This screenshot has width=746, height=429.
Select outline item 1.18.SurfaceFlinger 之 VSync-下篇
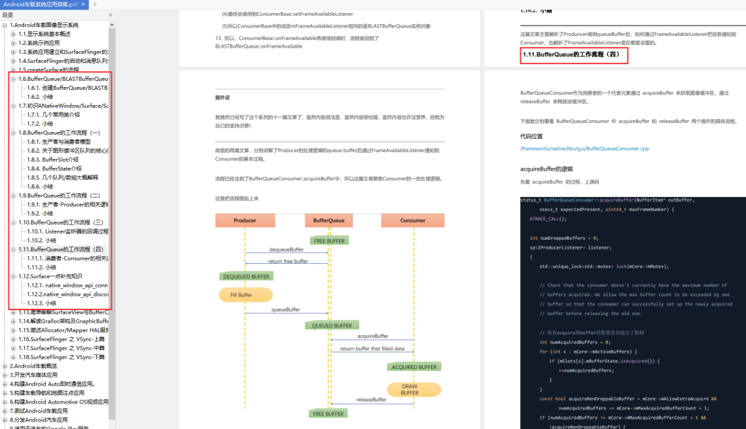pos(61,357)
